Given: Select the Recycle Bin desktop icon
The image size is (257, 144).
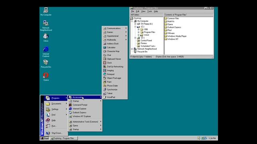Looking at the screenshot, I should pos(46,64).
